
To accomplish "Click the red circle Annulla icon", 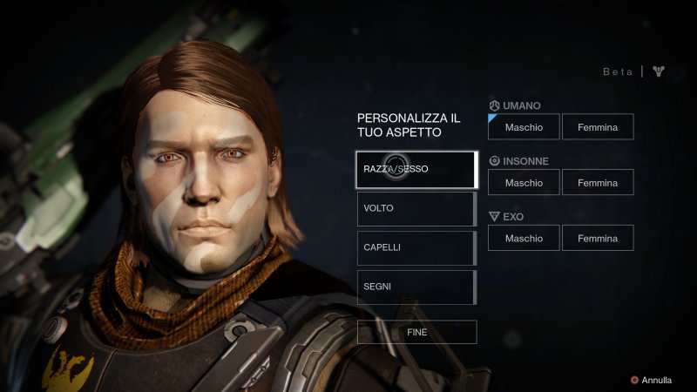I will pyautogui.click(x=635, y=380).
